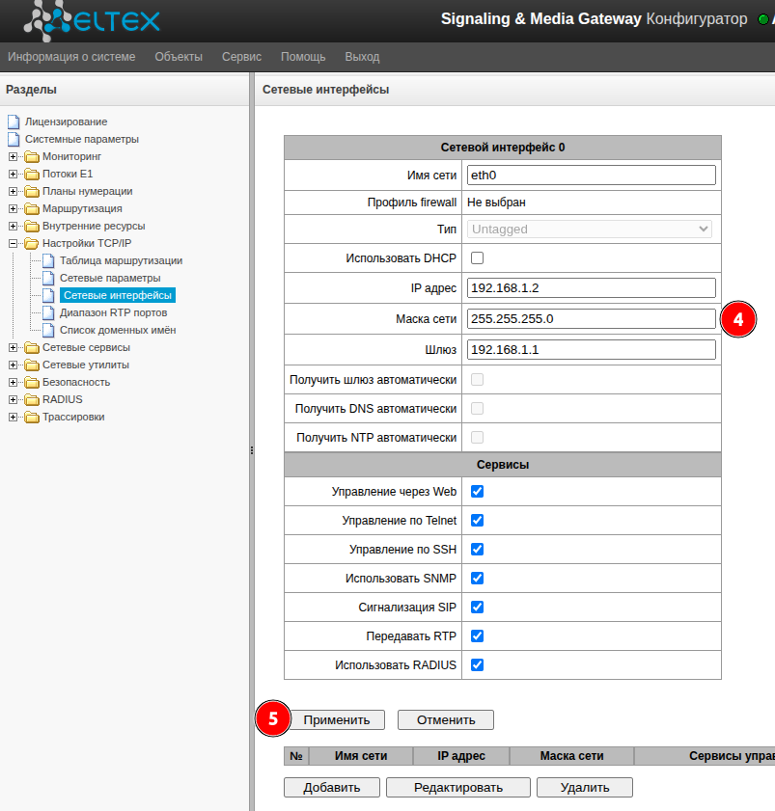The height and width of the screenshot is (811, 775).
Task: Open the Тип dropdown showing Untagged
Action: coord(590,230)
